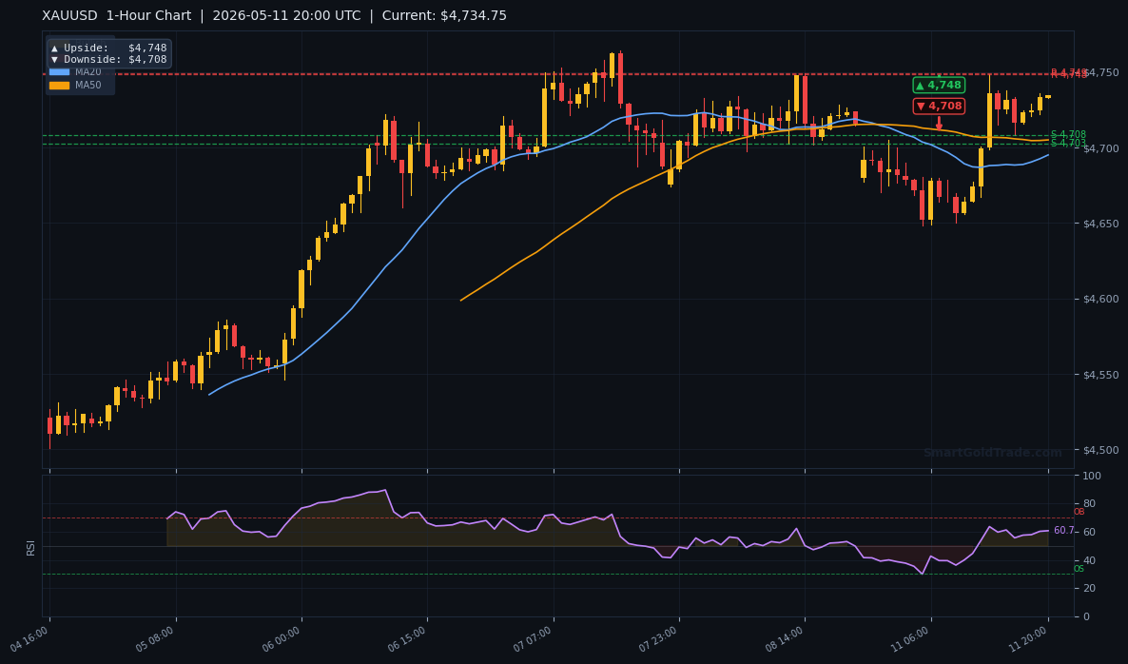
Task: Click the 06 15:00 time axis label
Action: 407,638
